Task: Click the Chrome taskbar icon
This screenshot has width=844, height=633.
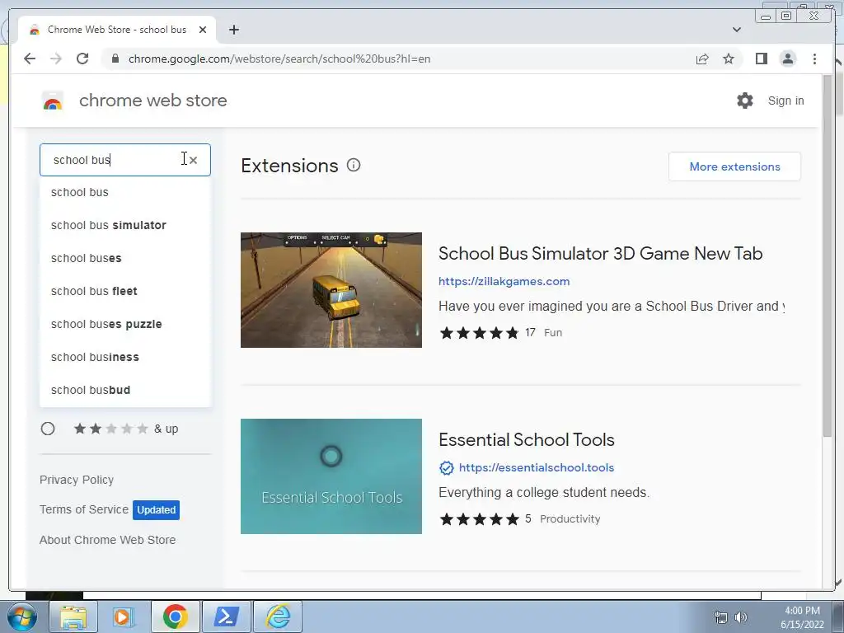Action: click(175, 617)
